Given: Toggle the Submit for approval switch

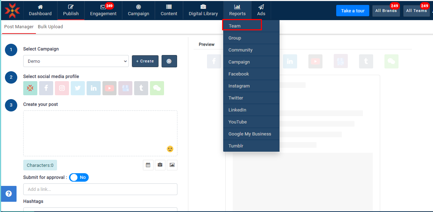Looking at the screenshot, I should 79,177.
